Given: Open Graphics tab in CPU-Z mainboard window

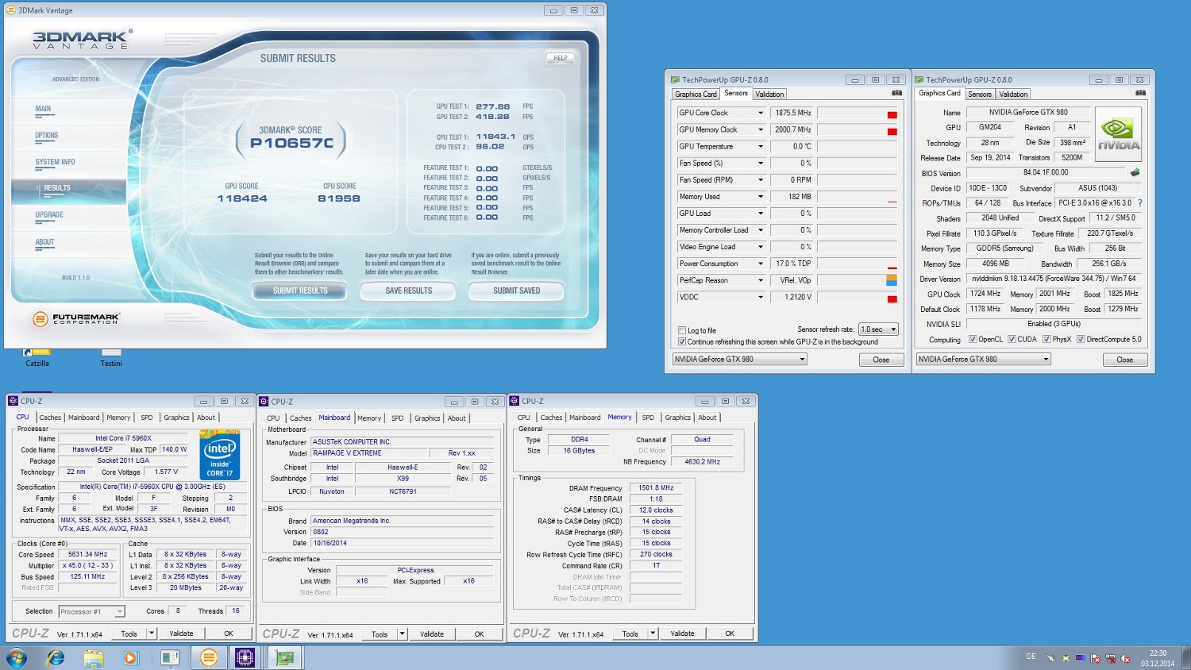Looking at the screenshot, I should tap(427, 418).
